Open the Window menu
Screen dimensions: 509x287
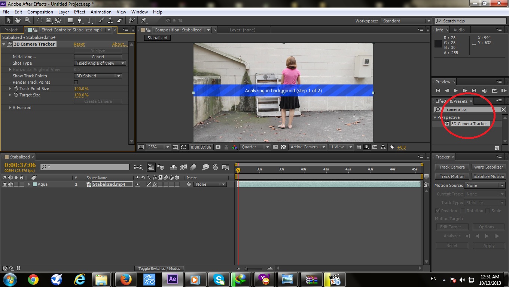140,12
